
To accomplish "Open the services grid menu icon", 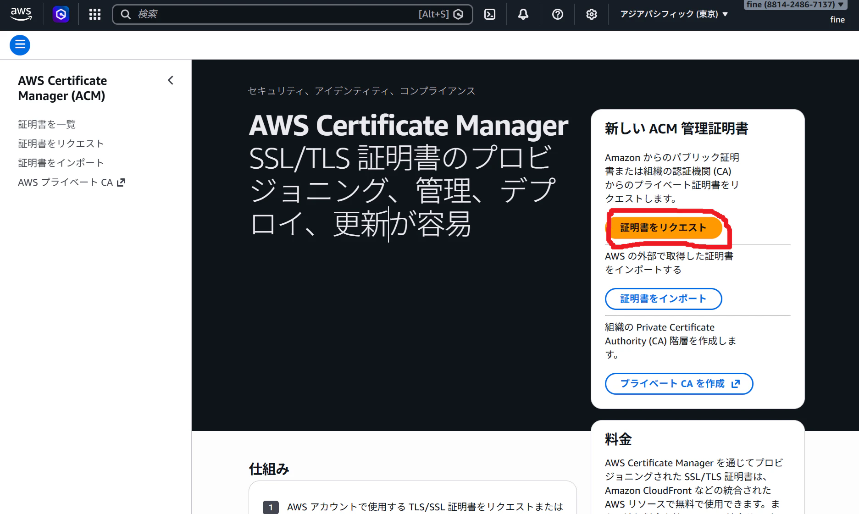I will [x=95, y=14].
